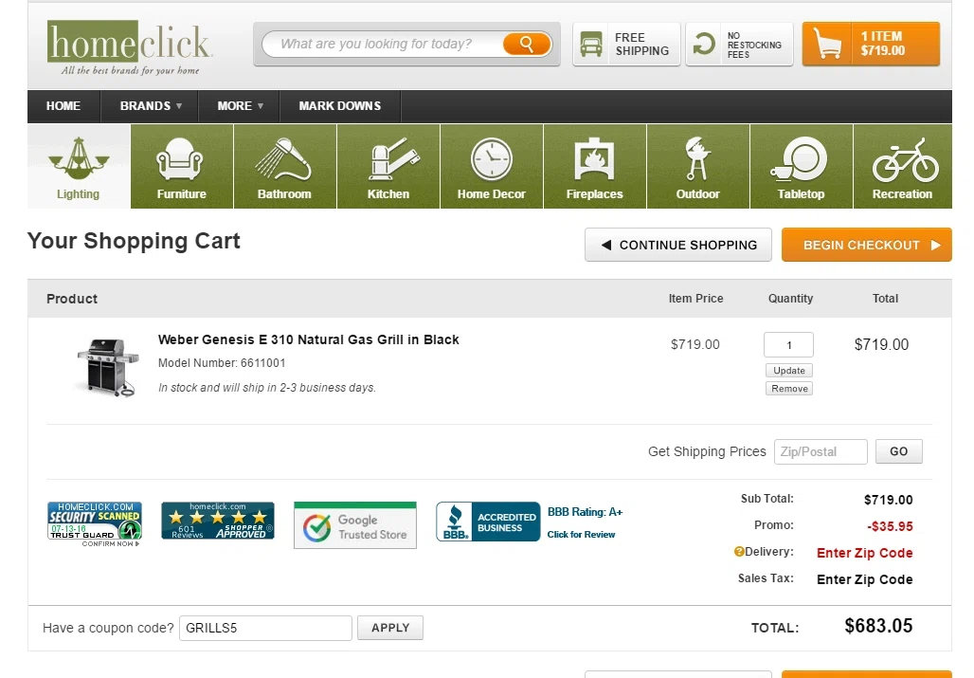
Task: Open the shopping cart icon in header
Action: pos(827,45)
